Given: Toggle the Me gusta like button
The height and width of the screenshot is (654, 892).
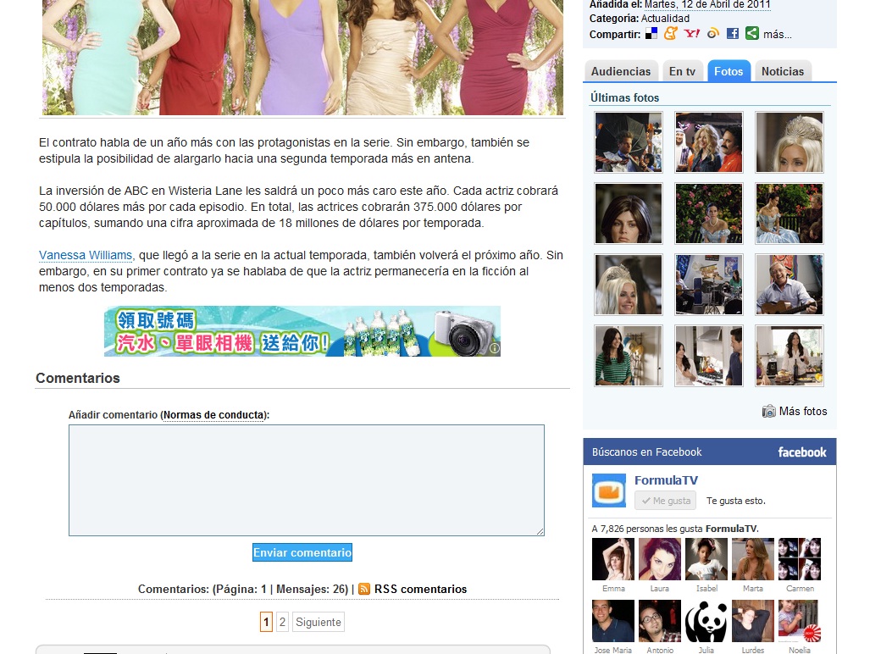Looking at the screenshot, I should pyautogui.click(x=665, y=501).
